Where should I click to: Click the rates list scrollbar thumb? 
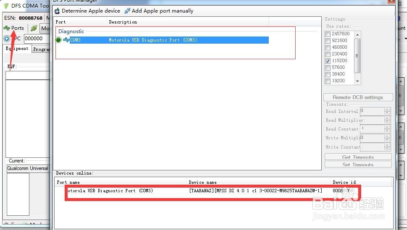[357, 55]
